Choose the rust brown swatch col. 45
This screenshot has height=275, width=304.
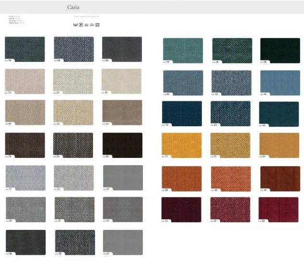[280, 178]
